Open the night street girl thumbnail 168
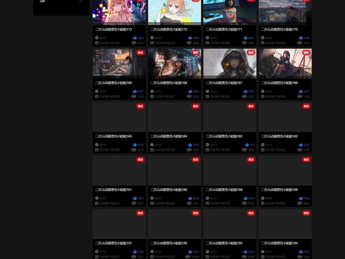 tap(175, 63)
